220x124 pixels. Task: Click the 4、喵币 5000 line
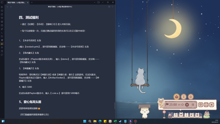pyautogui.click(x=25, y=87)
